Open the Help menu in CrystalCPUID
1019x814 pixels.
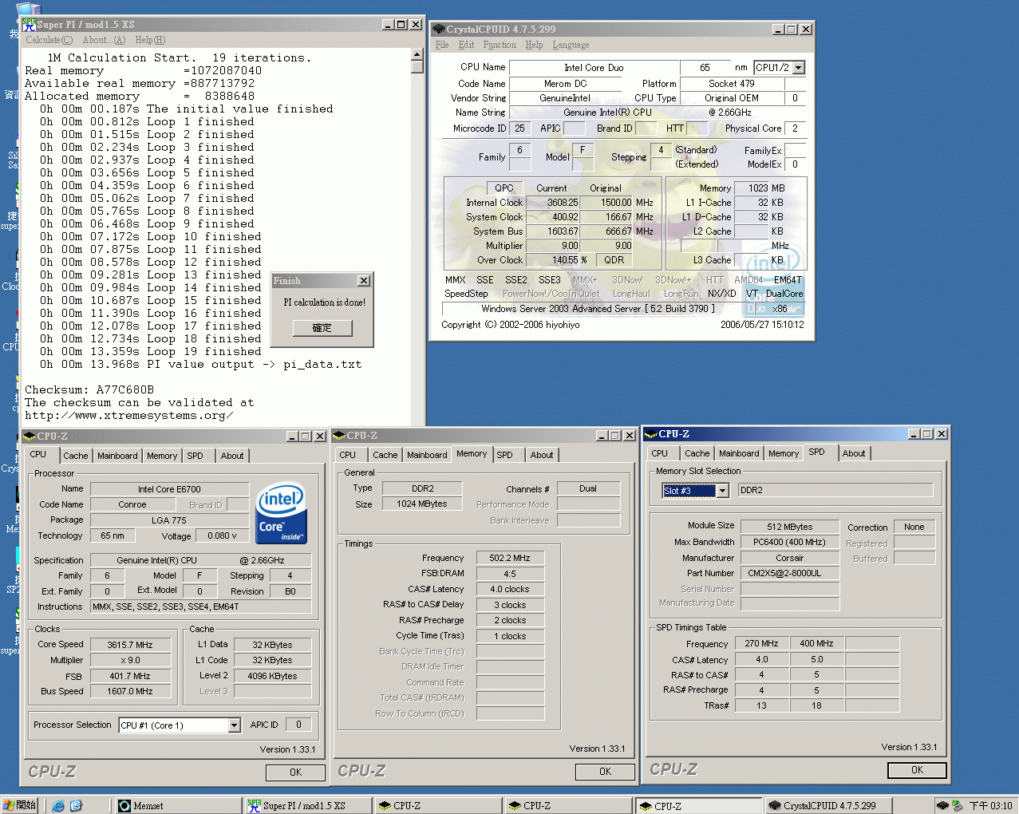coord(534,45)
